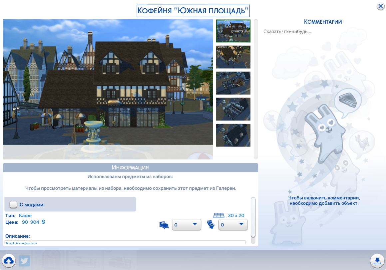Click the price value "90 904"
Image resolution: width=386 pixels, height=270 pixels.
(x=31, y=222)
